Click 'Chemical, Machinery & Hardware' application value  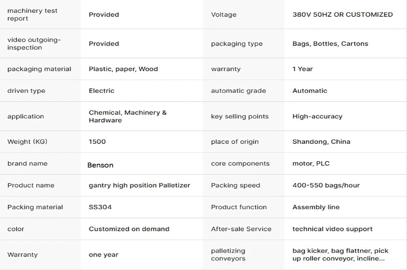127,116
